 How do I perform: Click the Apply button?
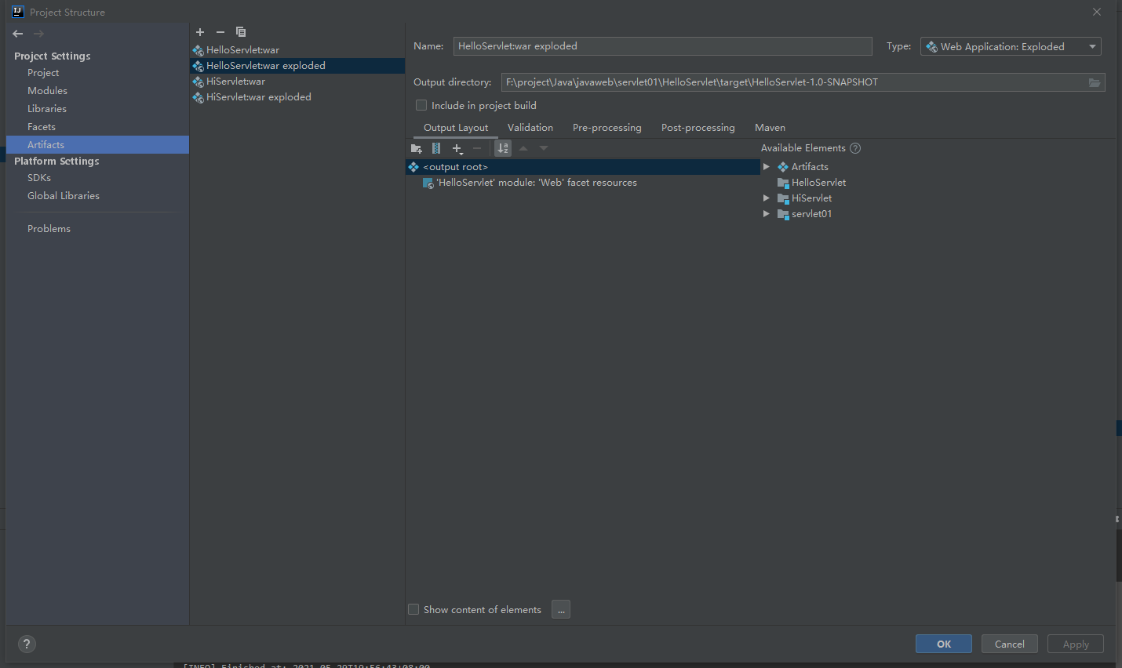click(1076, 644)
